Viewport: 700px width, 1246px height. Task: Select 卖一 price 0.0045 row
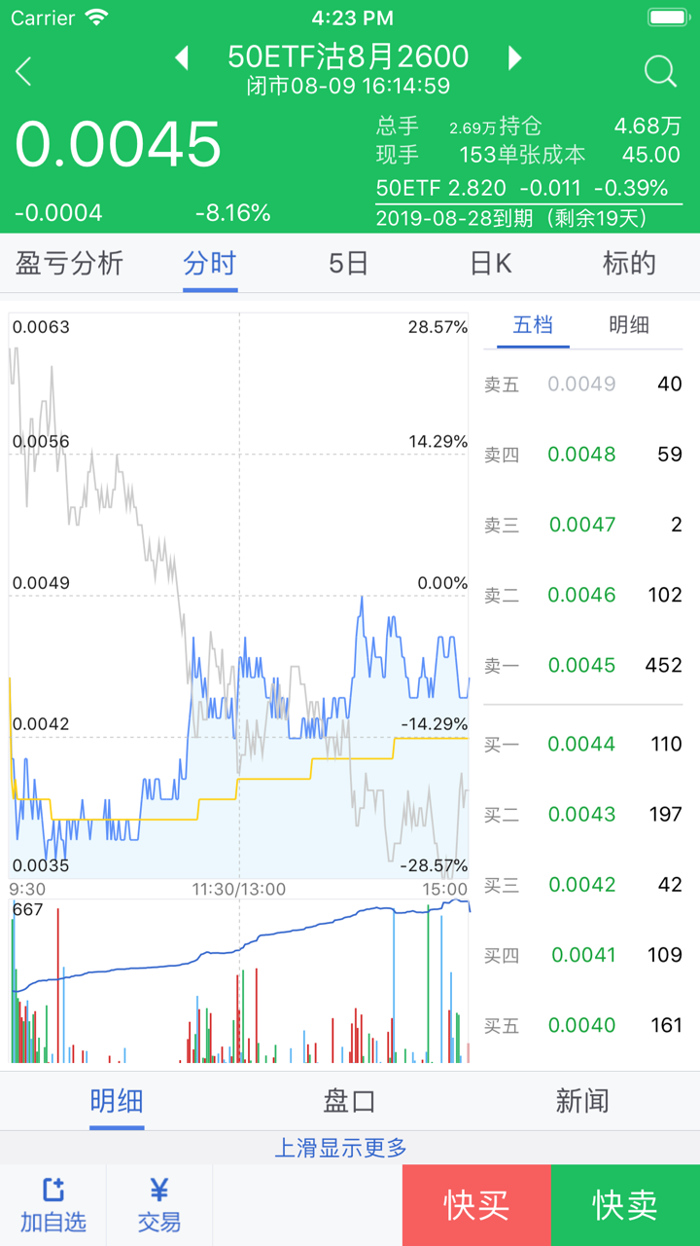click(x=582, y=665)
